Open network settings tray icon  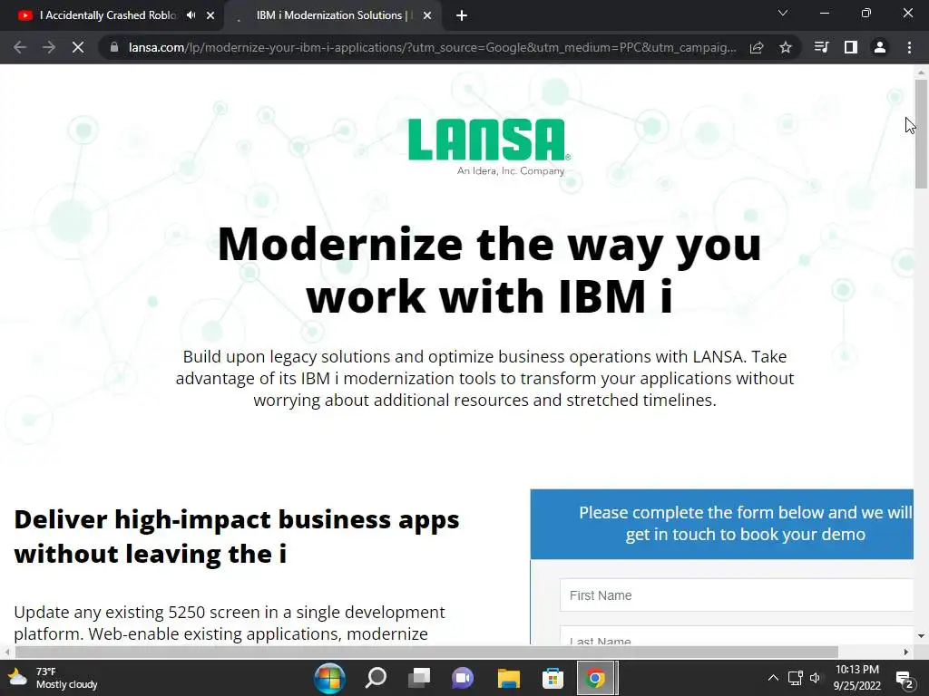point(795,678)
